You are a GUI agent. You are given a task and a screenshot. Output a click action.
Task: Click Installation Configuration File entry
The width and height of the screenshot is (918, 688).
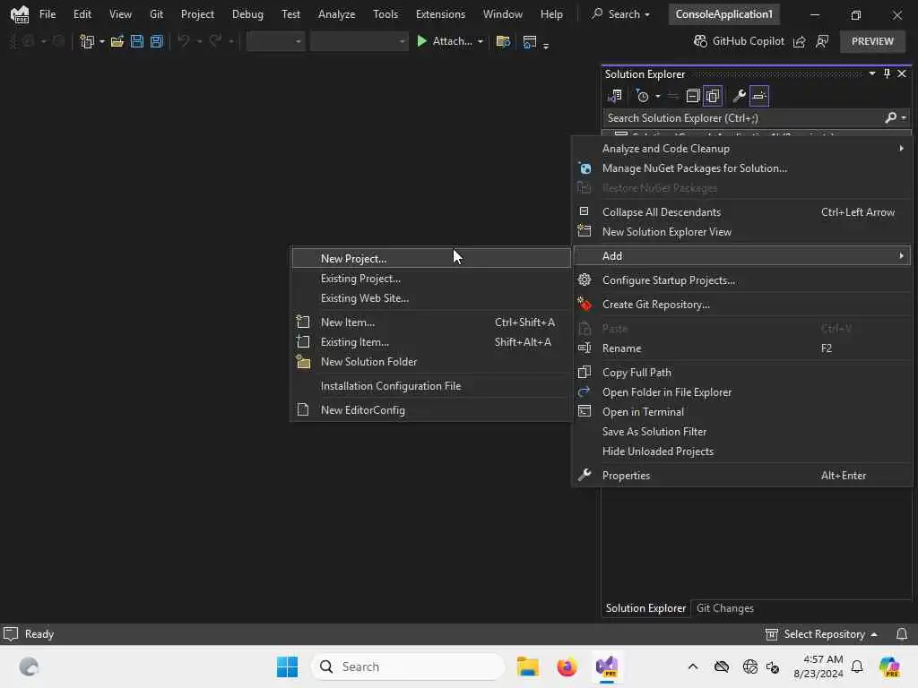click(431, 386)
